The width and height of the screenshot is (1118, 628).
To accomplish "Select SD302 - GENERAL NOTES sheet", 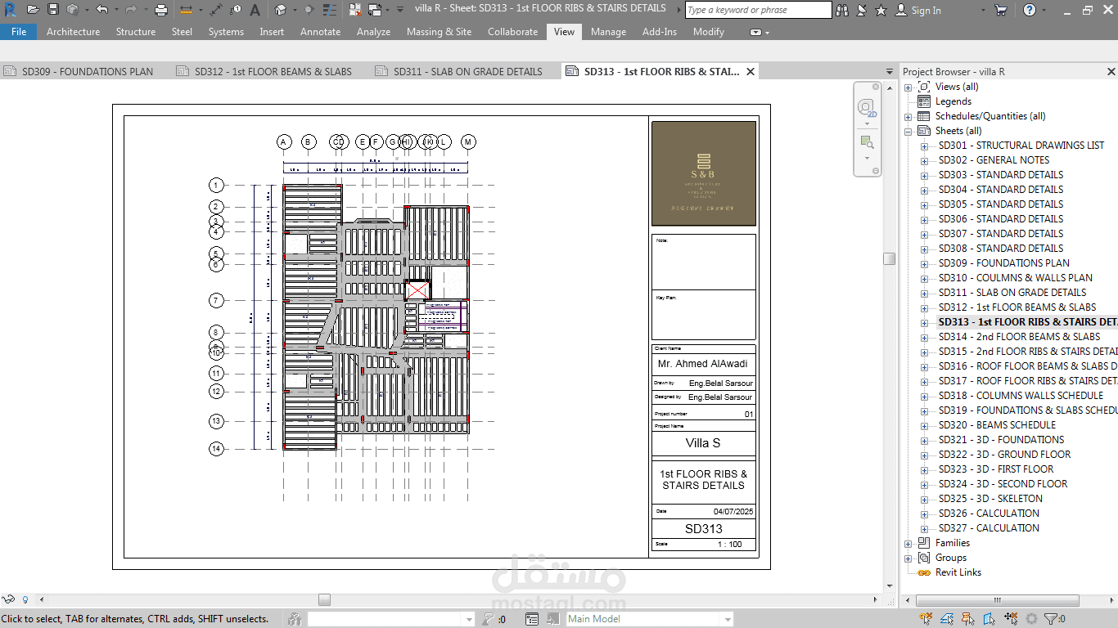I will [x=994, y=160].
